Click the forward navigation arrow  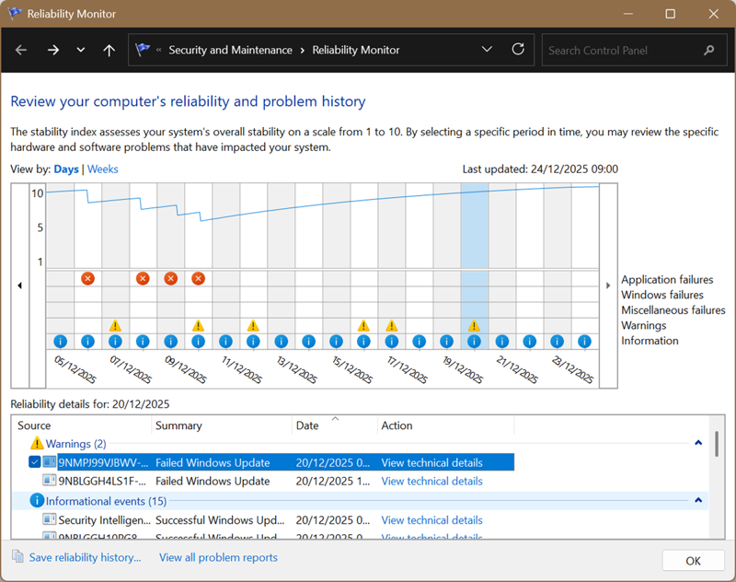click(52, 50)
